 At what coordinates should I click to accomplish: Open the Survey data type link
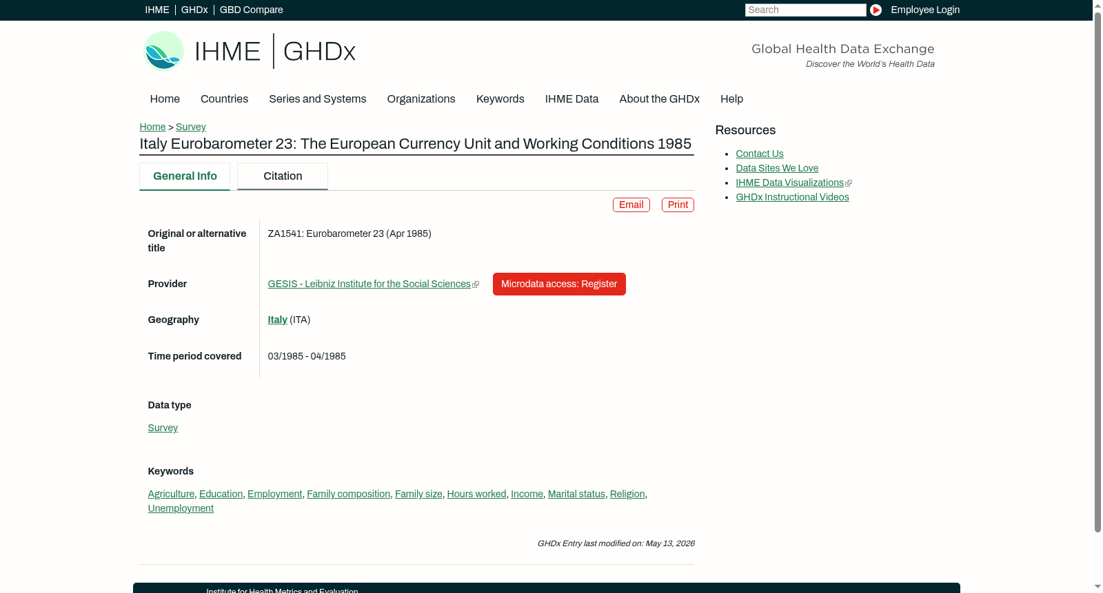pyautogui.click(x=163, y=428)
